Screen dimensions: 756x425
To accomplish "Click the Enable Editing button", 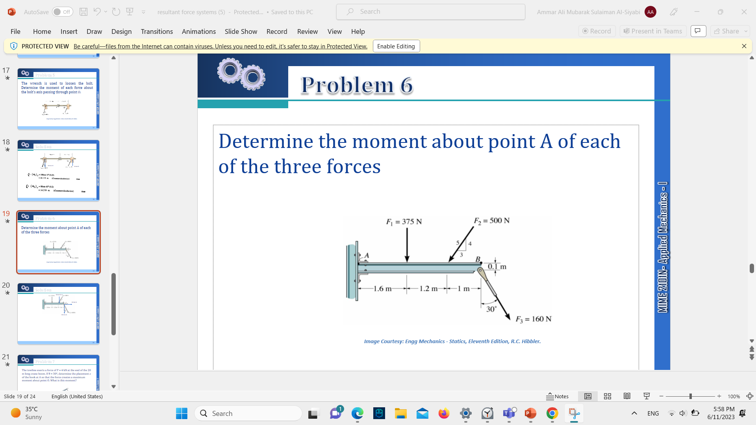I will point(396,46).
